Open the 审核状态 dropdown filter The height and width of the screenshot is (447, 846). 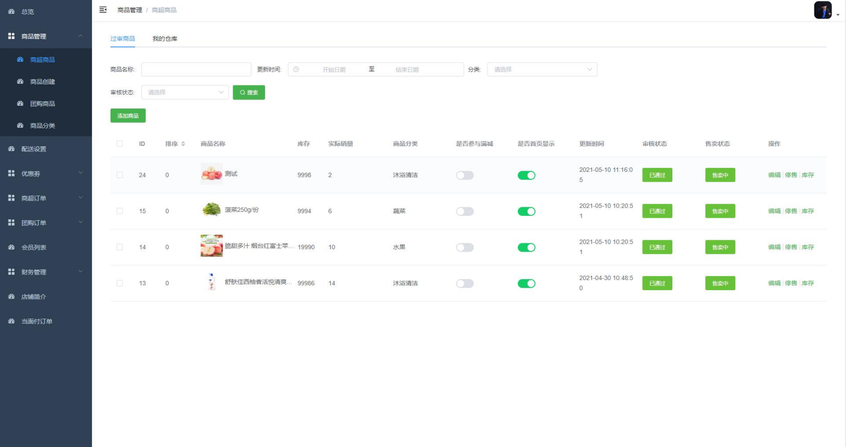coord(185,92)
